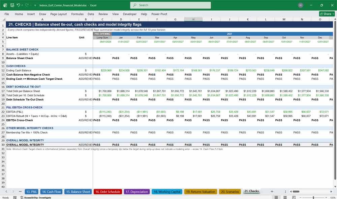This screenshot has height=199, width=337.
Task: Switch to Page Layout view
Action: tap(285, 197)
